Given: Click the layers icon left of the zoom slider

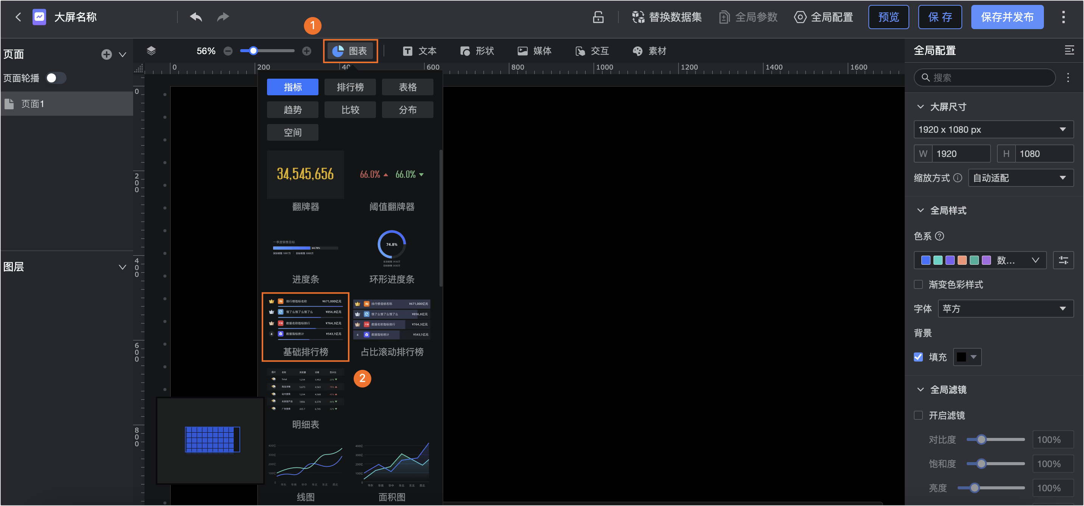Looking at the screenshot, I should tap(151, 50).
